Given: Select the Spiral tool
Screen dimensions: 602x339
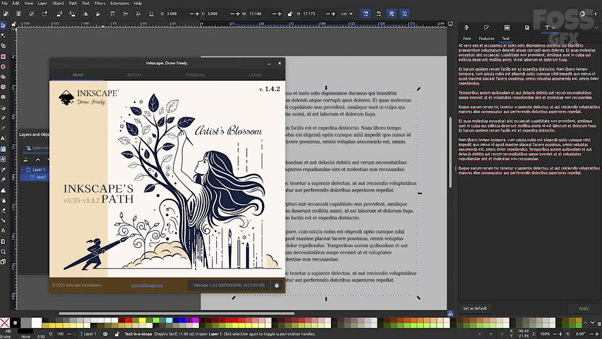Looking at the screenshot, I should click(4, 98).
